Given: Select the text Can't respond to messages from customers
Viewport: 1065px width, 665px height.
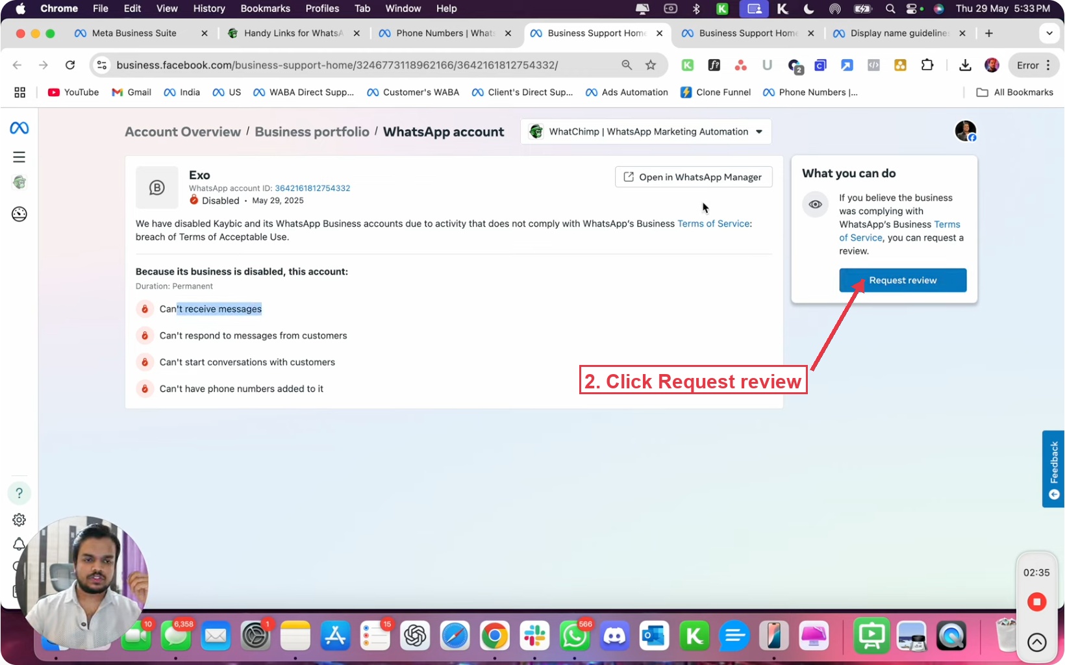Looking at the screenshot, I should [253, 336].
